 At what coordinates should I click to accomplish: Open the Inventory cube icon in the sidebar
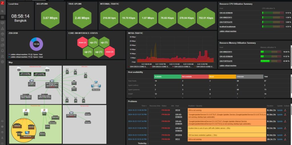click(x=2, y=34)
